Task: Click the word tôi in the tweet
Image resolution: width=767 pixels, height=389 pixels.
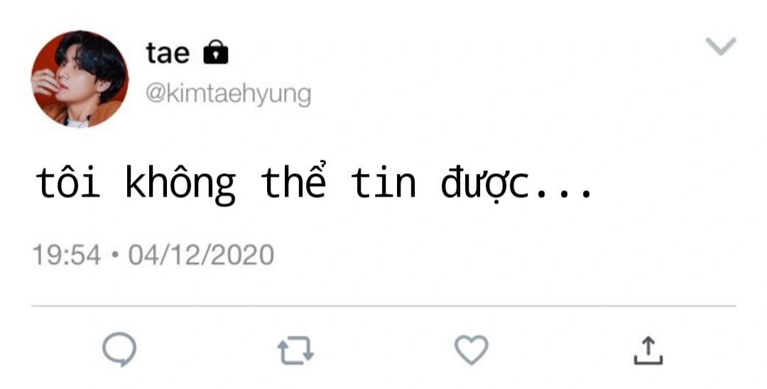Action: point(67,182)
